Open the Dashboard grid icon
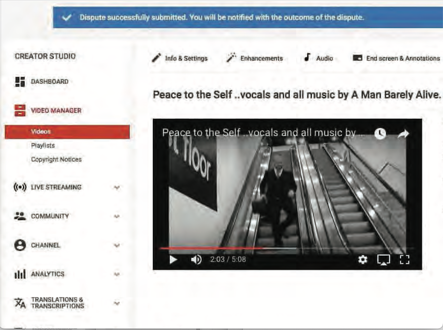This screenshot has width=443, height=330. coord(20,82)
